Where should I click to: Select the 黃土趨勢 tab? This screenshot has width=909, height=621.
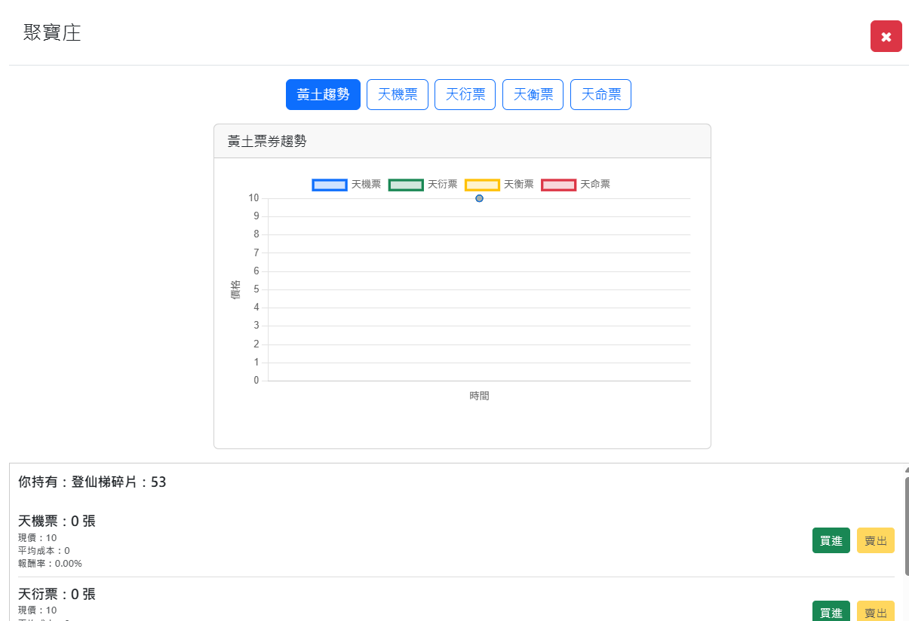[x=323, y=95]
